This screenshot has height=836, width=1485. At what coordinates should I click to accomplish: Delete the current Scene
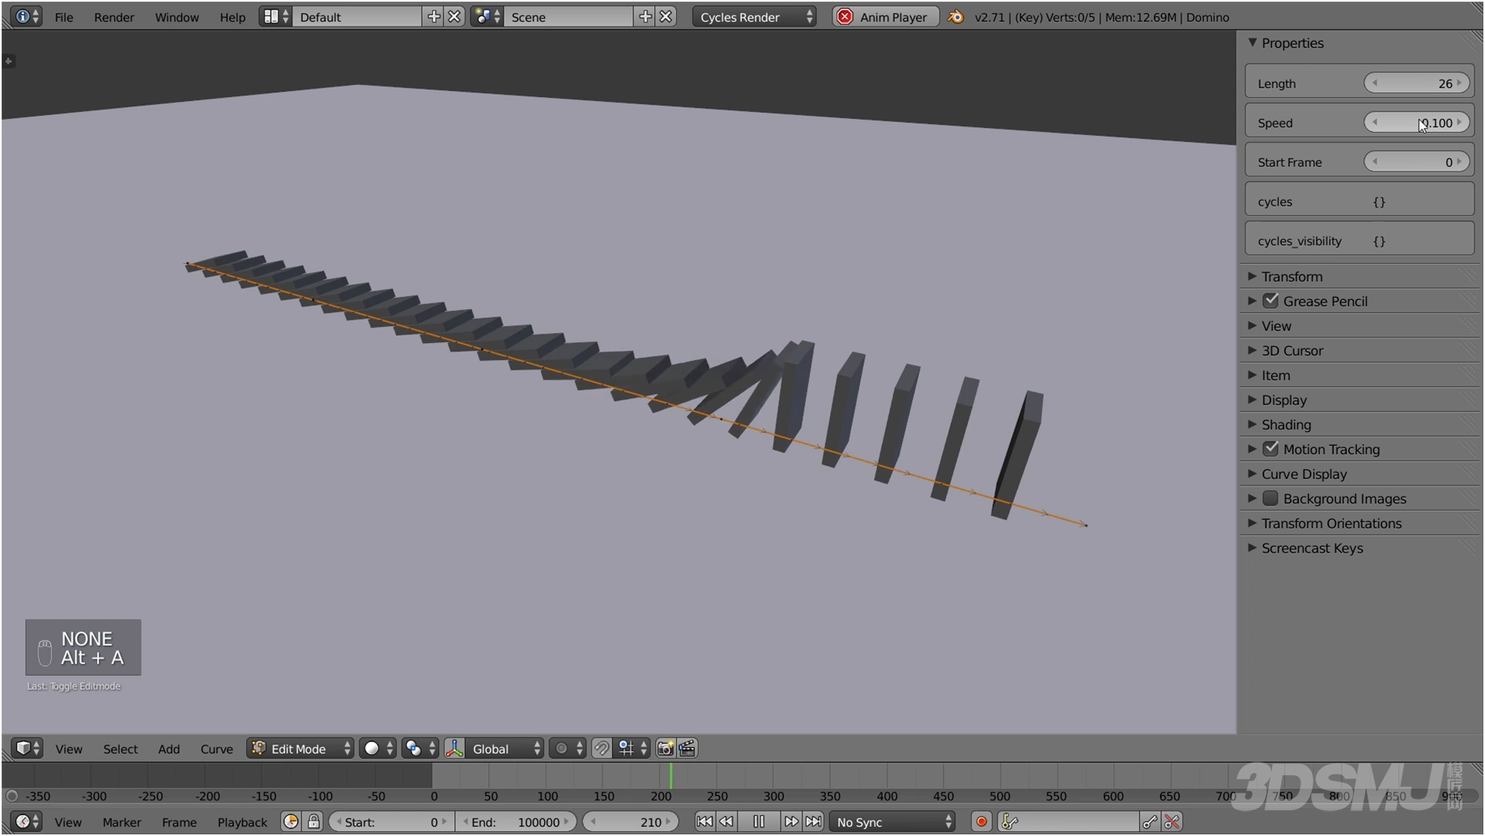point(666,16)
